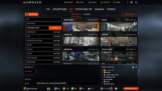This screenshot has height=91, width=162.
Task: Click the dollar icon on Контракты
Action: click(27, 14)
